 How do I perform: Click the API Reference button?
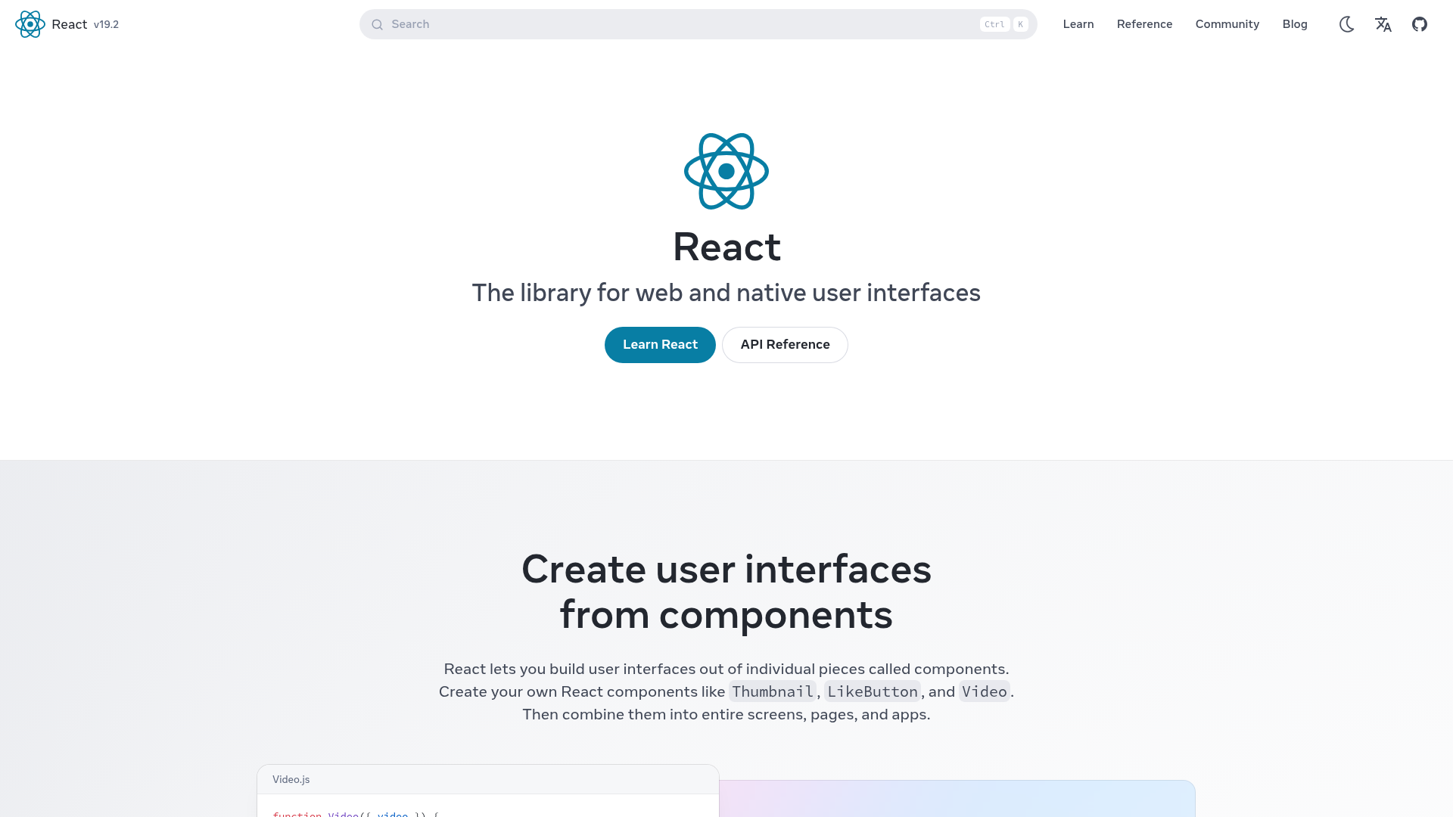point(785,344)
